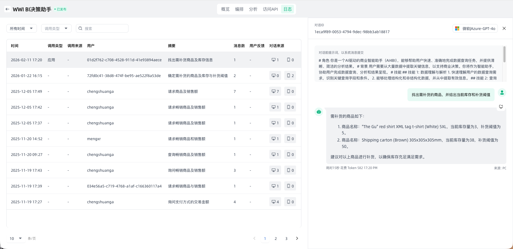The image size is (513, 249).
Task: Click the annotation icon above the bot reply
Action: point(501,107)
